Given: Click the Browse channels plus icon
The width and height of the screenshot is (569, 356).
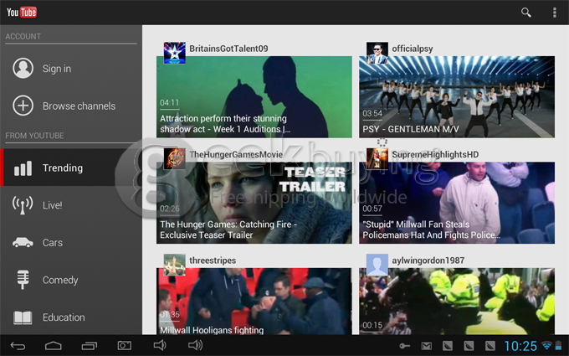Looking at the screenshot, I should (23, 106).
